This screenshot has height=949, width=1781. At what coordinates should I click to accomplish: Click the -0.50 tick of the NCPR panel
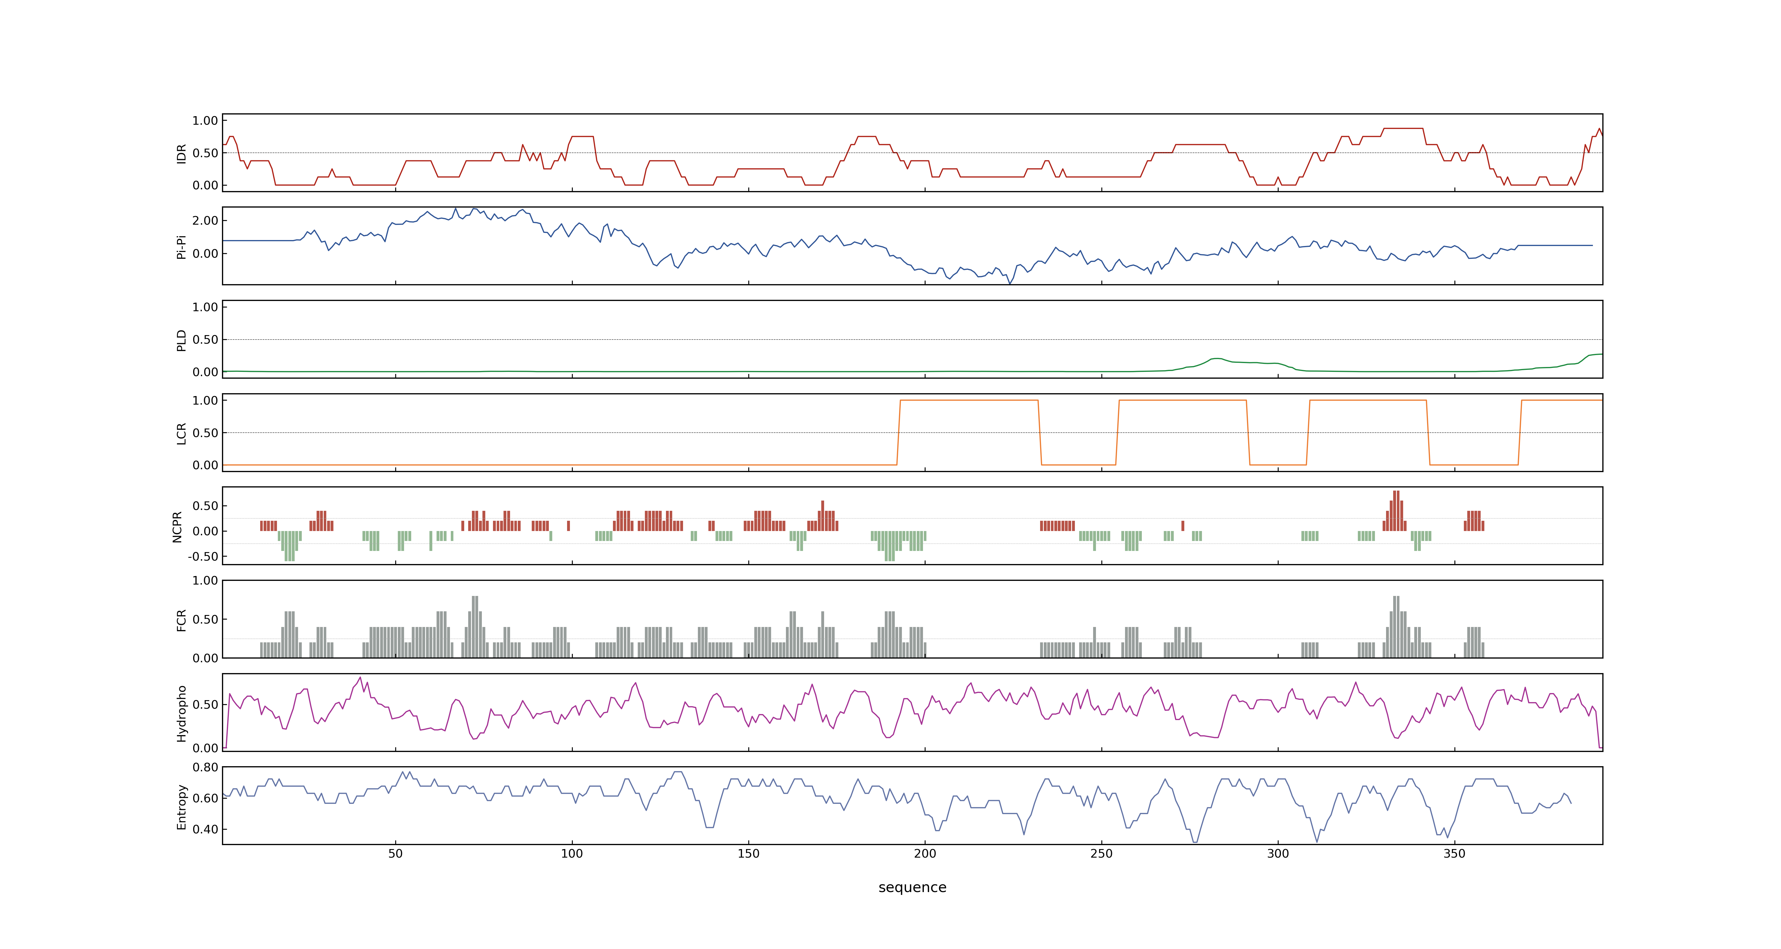click(203, 557)
